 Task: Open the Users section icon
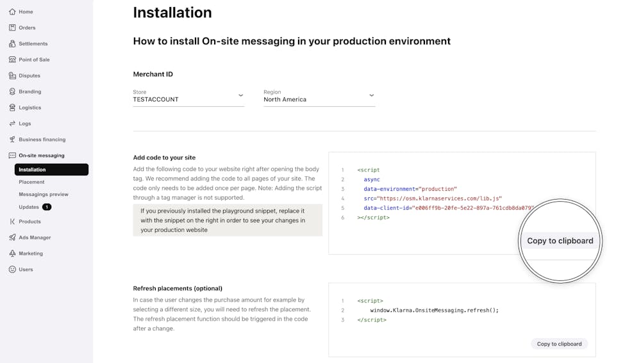12,270
